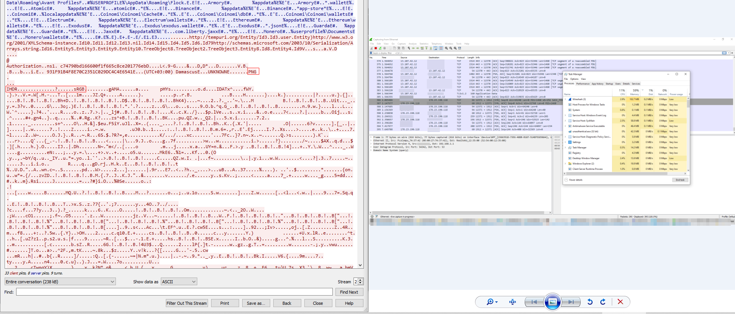Go to the next image
735x314 pixels.
(x=571, y=302)
